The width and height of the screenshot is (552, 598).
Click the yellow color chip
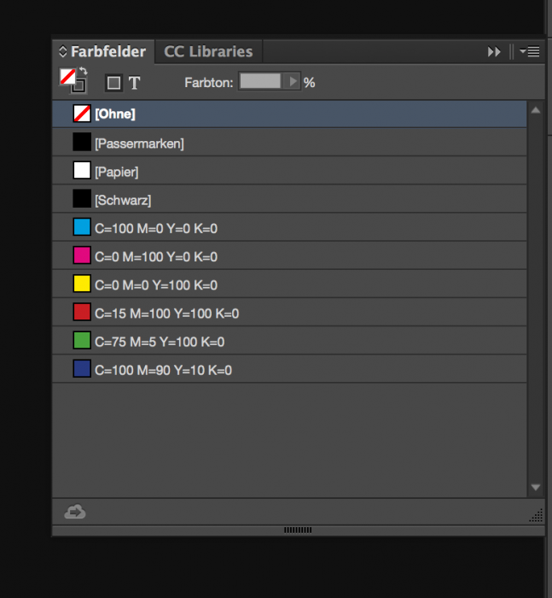tap(82, 284)
